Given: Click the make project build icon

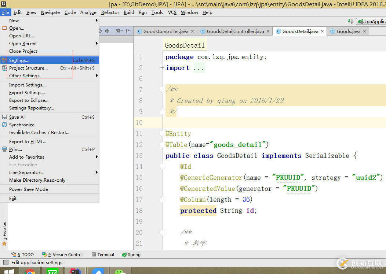Looking at the screenshot, I should [350, 21].
